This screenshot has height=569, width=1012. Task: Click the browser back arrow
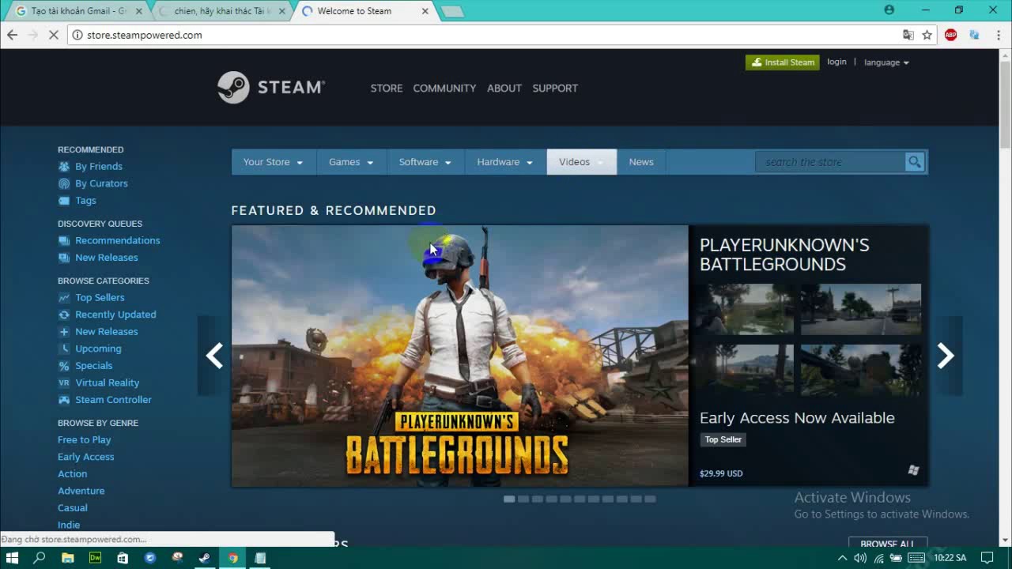(12, 35)
